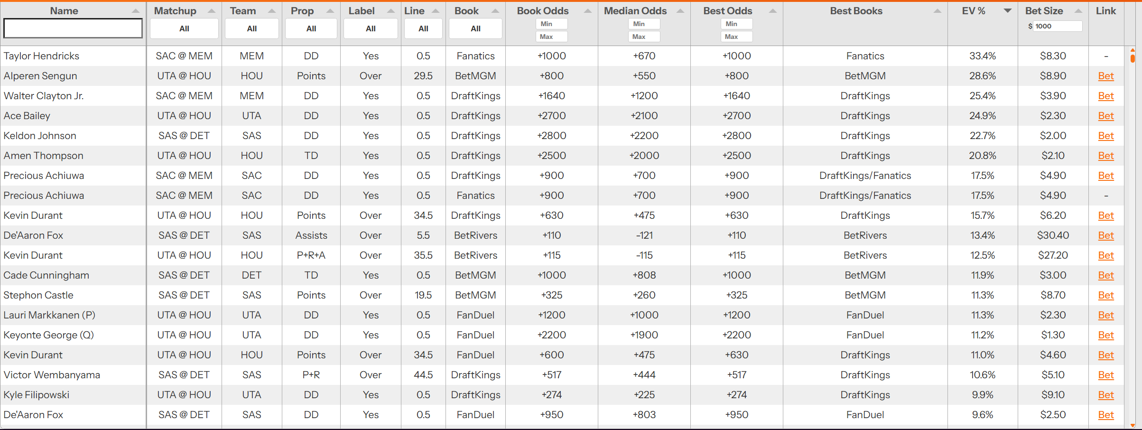This screenshot has width=1142, height=430.
Task: Open Bet link for Keyonte George
Action: (1106, 335)
